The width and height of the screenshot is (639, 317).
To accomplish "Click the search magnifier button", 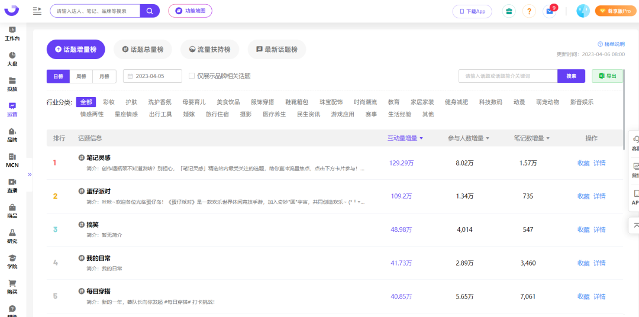I will [x=150, y=11].
